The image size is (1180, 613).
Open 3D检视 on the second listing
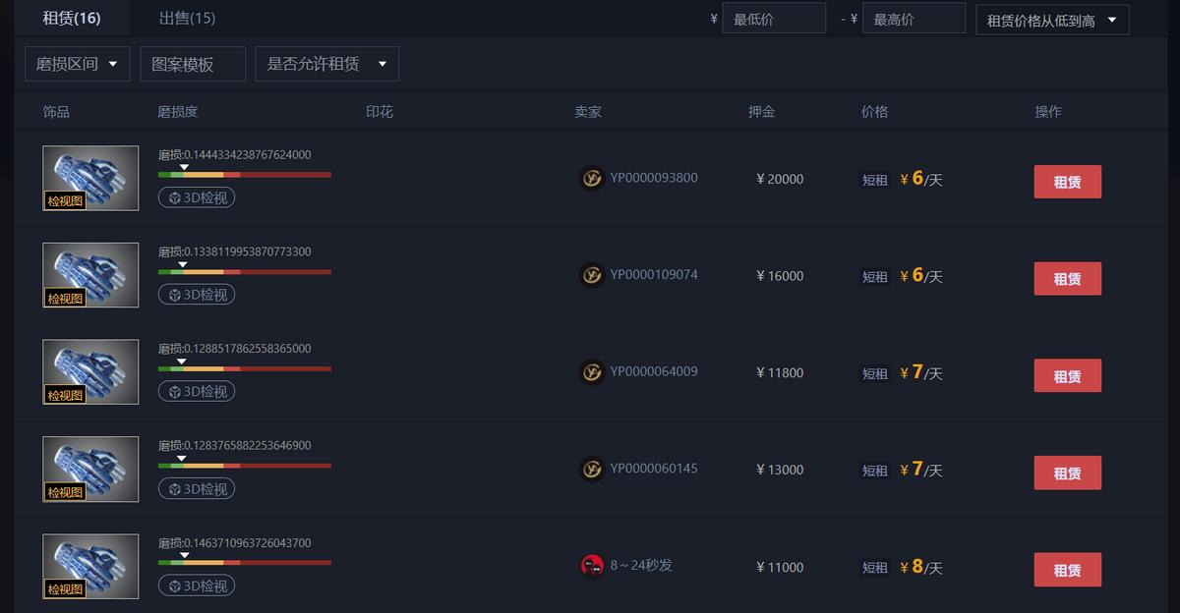point(196,294)
